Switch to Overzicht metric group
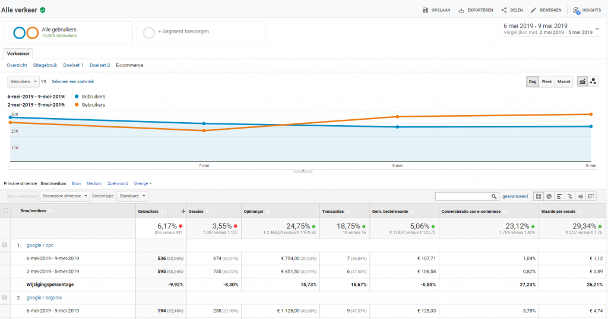Image resolution: width=608 pixels, height=319 pixels. 17,65
